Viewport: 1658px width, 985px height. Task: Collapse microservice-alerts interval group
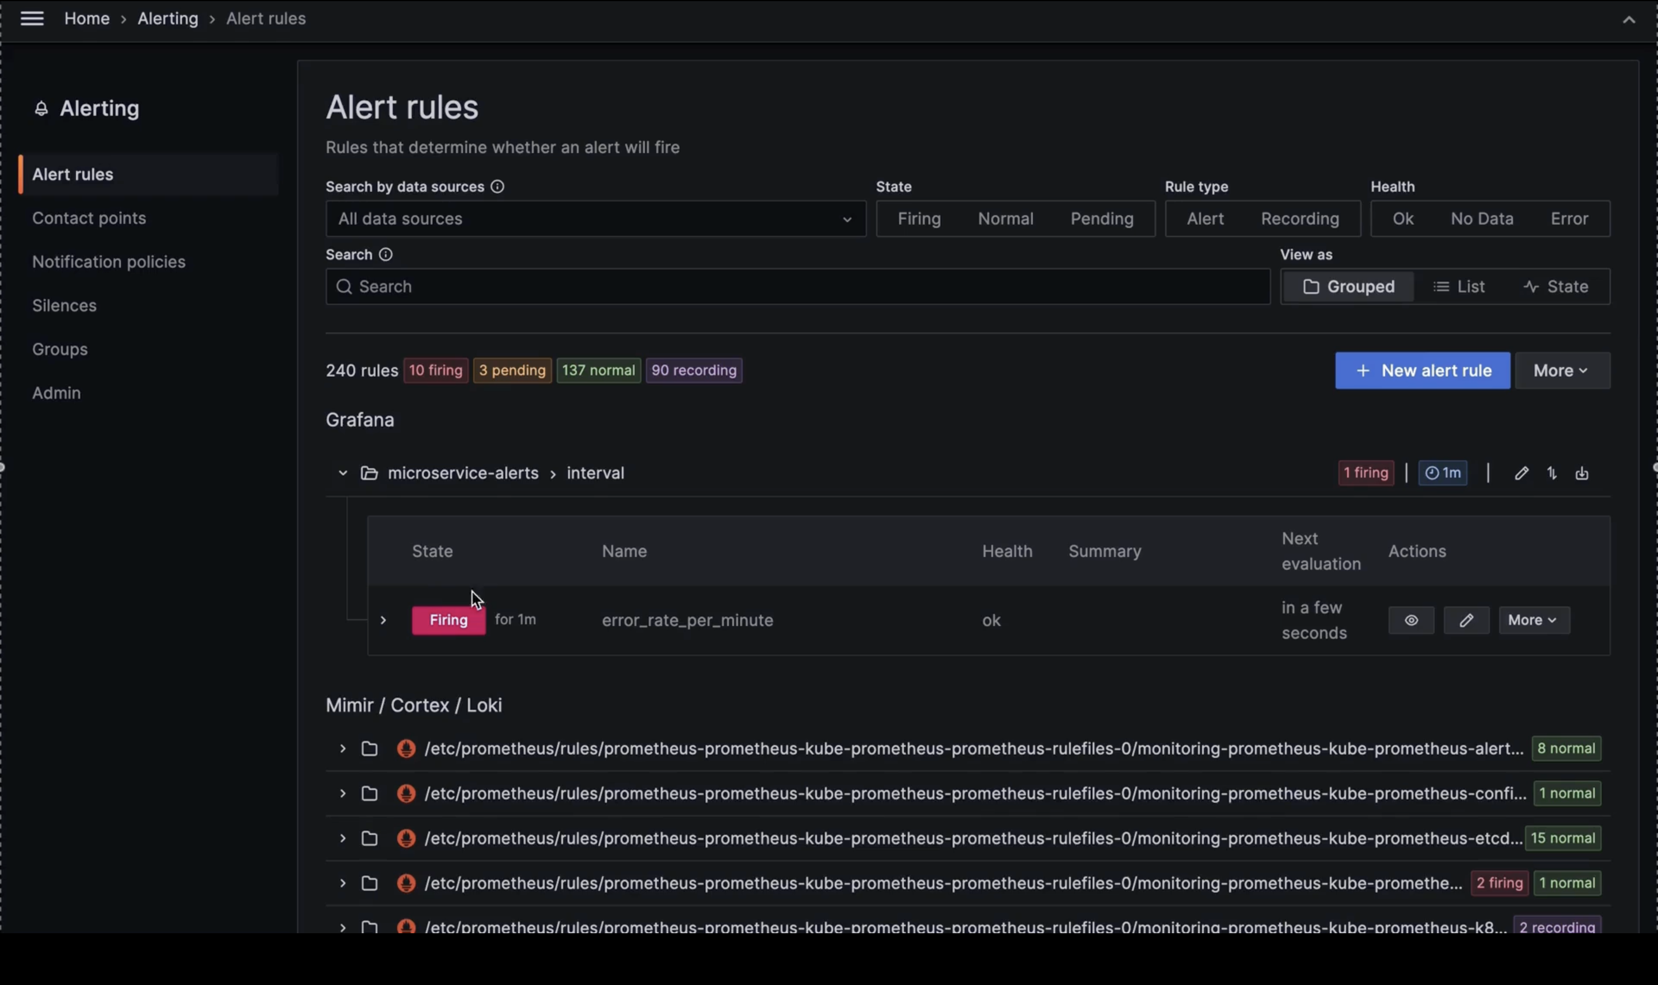343,474
